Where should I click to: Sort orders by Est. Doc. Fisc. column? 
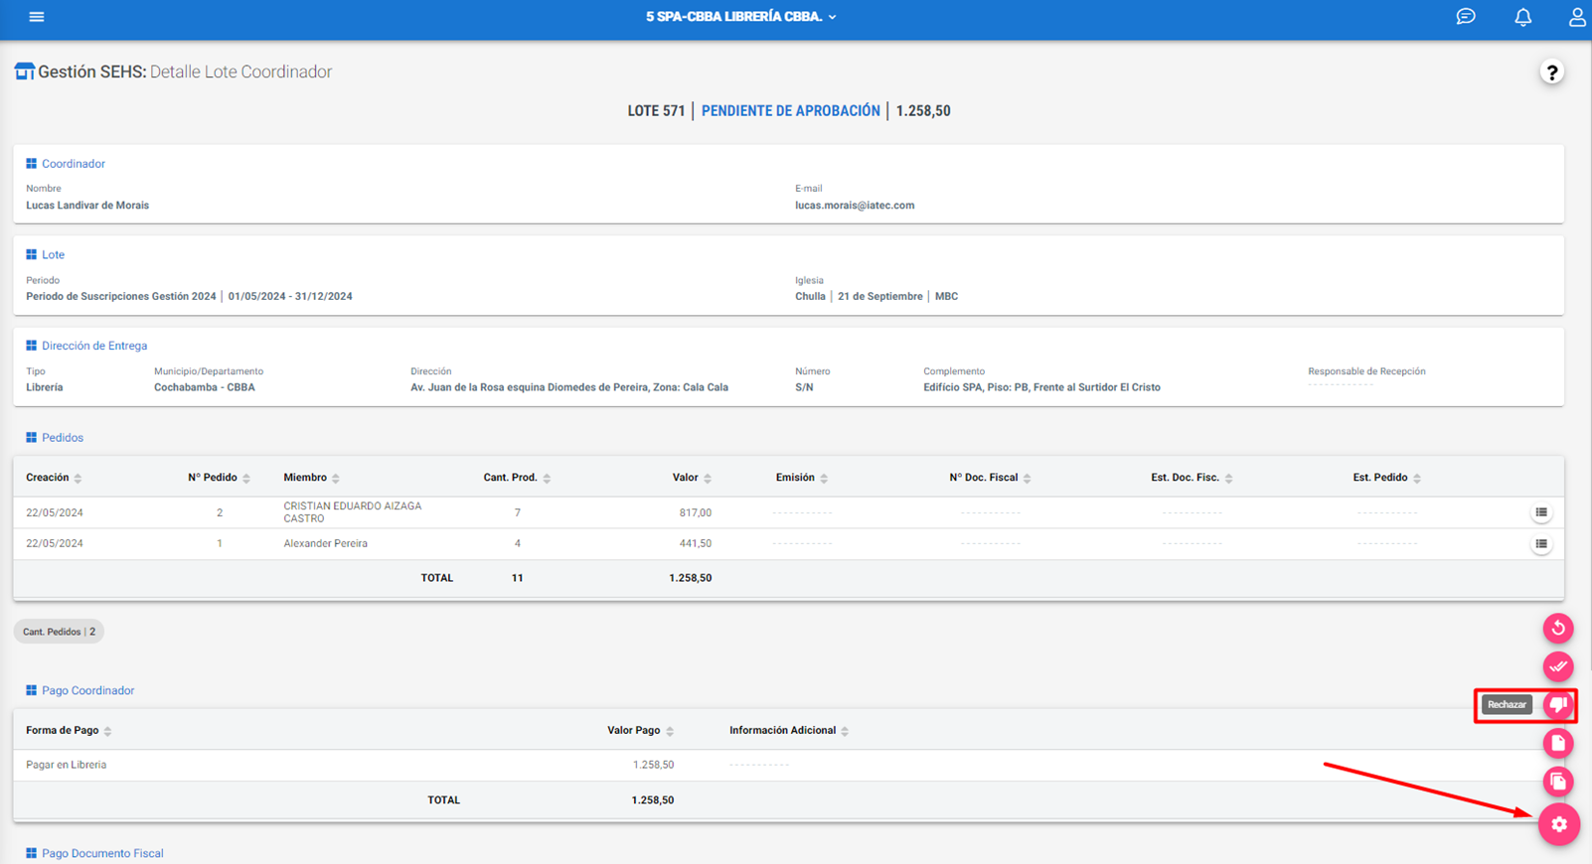(x=1192, y=478)
